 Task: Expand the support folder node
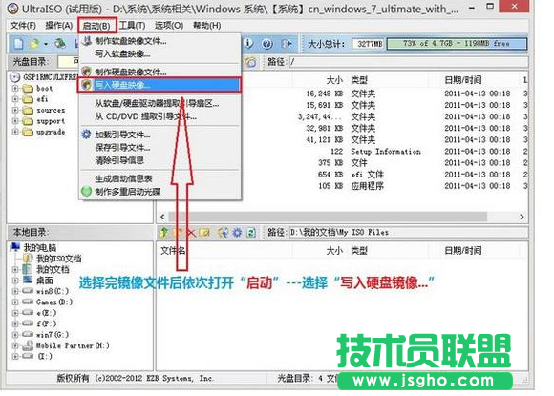click(15, 121)
